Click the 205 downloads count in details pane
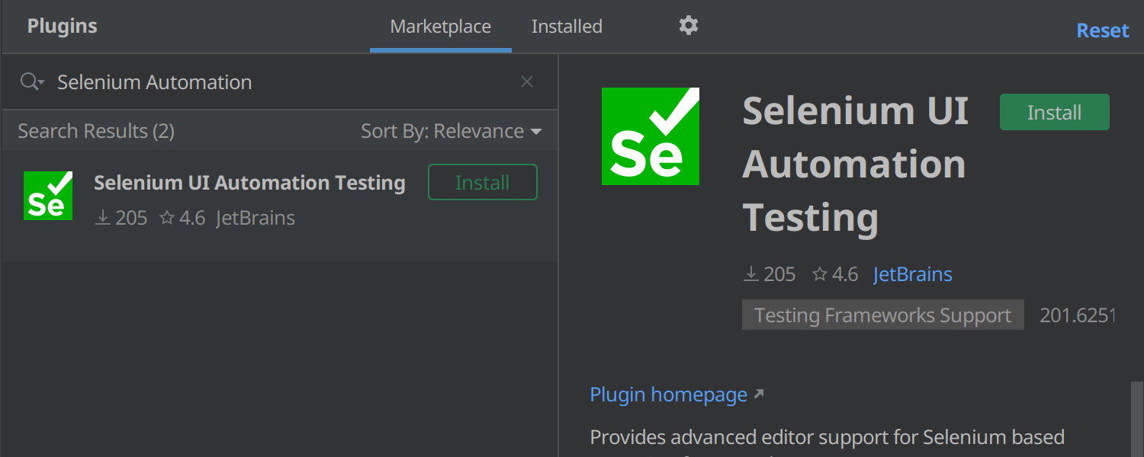This screenshot has width=1144, height=457. (x=770, y=274)
